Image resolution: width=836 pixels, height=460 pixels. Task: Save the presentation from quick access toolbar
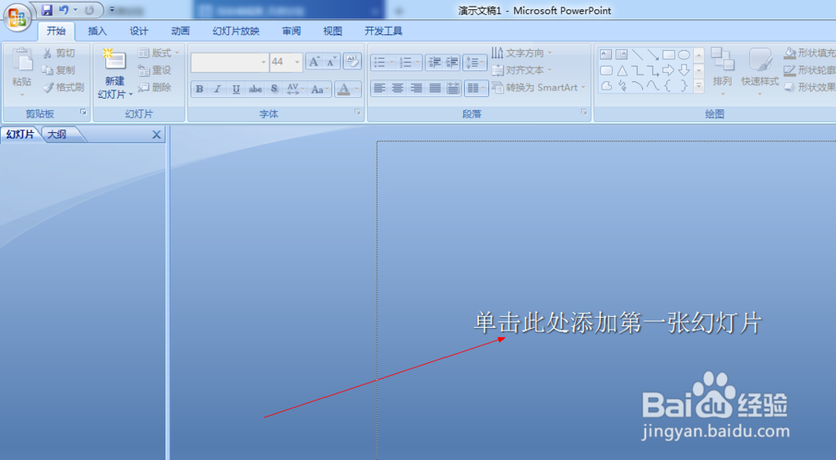(x=47, y=10)
